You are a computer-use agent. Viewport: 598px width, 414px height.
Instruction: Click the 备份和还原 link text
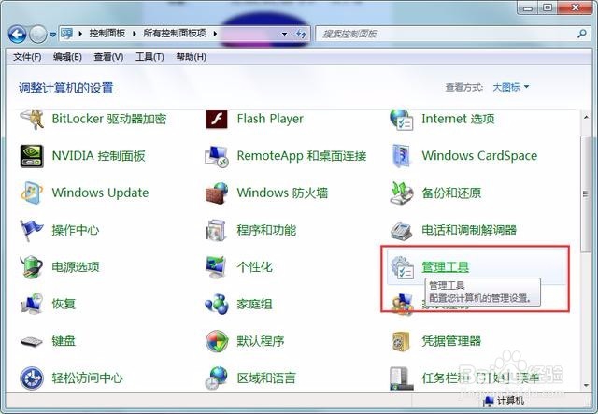point(451,193)
